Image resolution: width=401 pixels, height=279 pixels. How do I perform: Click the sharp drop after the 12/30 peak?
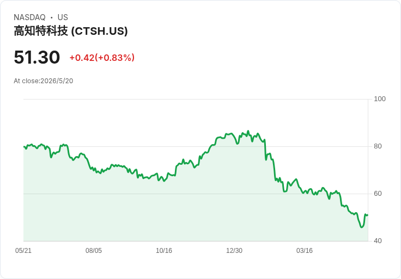(265, 150)
